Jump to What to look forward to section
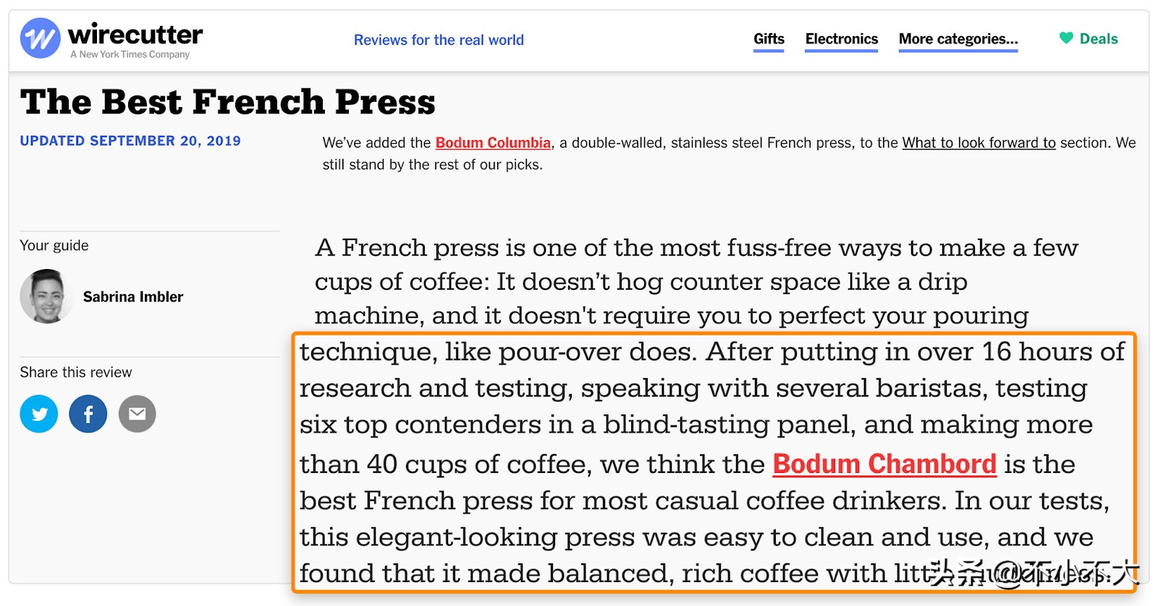Screen dimensions: 1158x606 point(979,143)
